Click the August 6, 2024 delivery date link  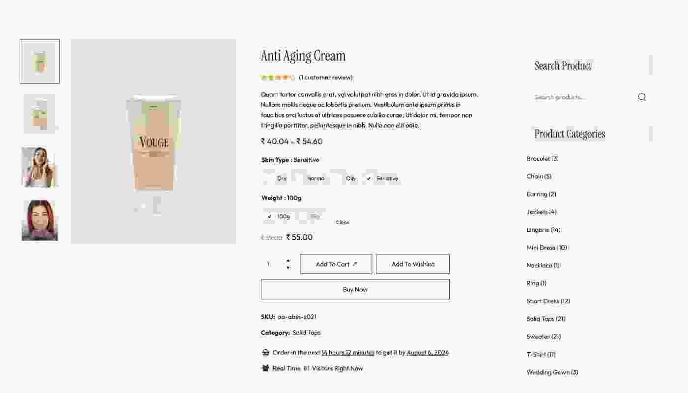coord(427,352)
